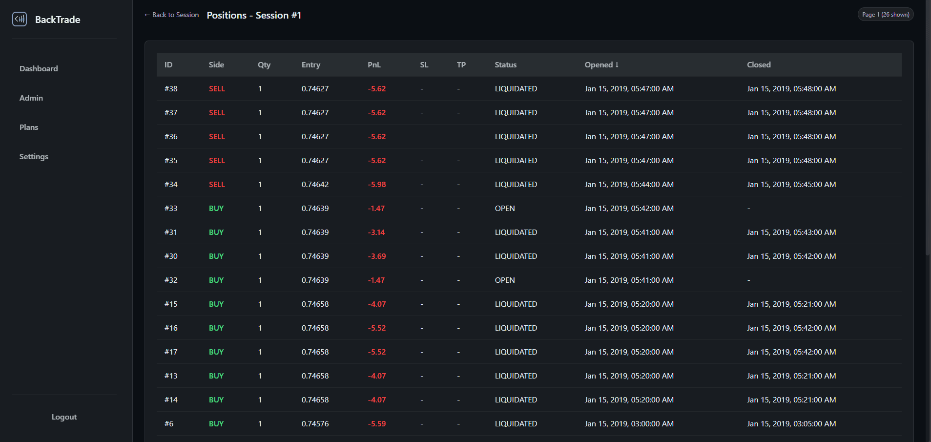The height and width of the screenshot is (442, 931).
Task: Open Settings from the sidebar
Action: pyautogui.click(x=34, y=157)
